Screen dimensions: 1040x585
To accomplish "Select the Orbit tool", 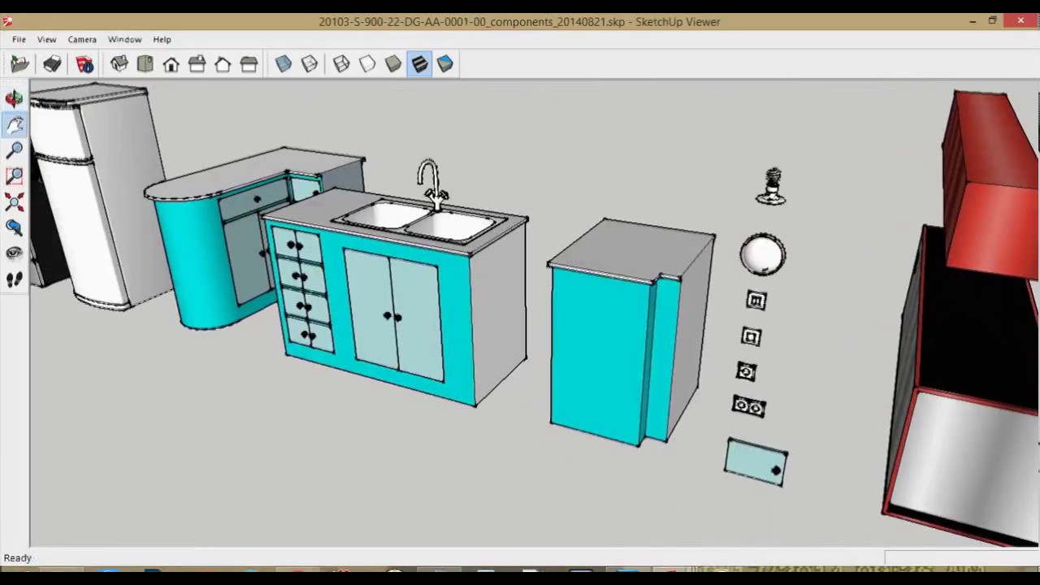I will tap(14, 99).
